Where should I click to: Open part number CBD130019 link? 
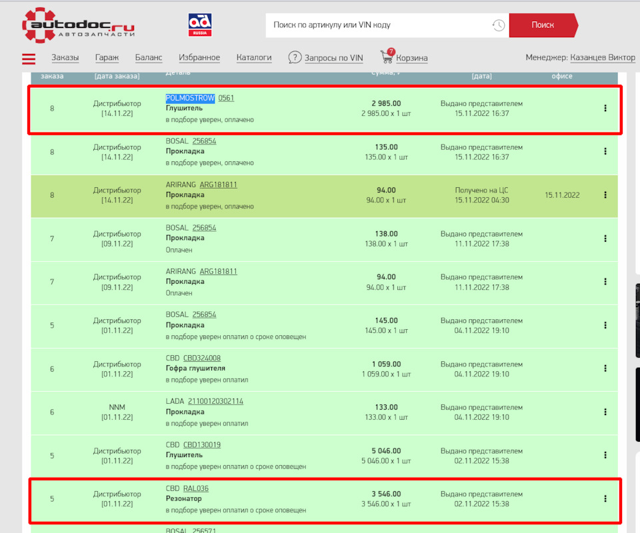tap(202, 445)
